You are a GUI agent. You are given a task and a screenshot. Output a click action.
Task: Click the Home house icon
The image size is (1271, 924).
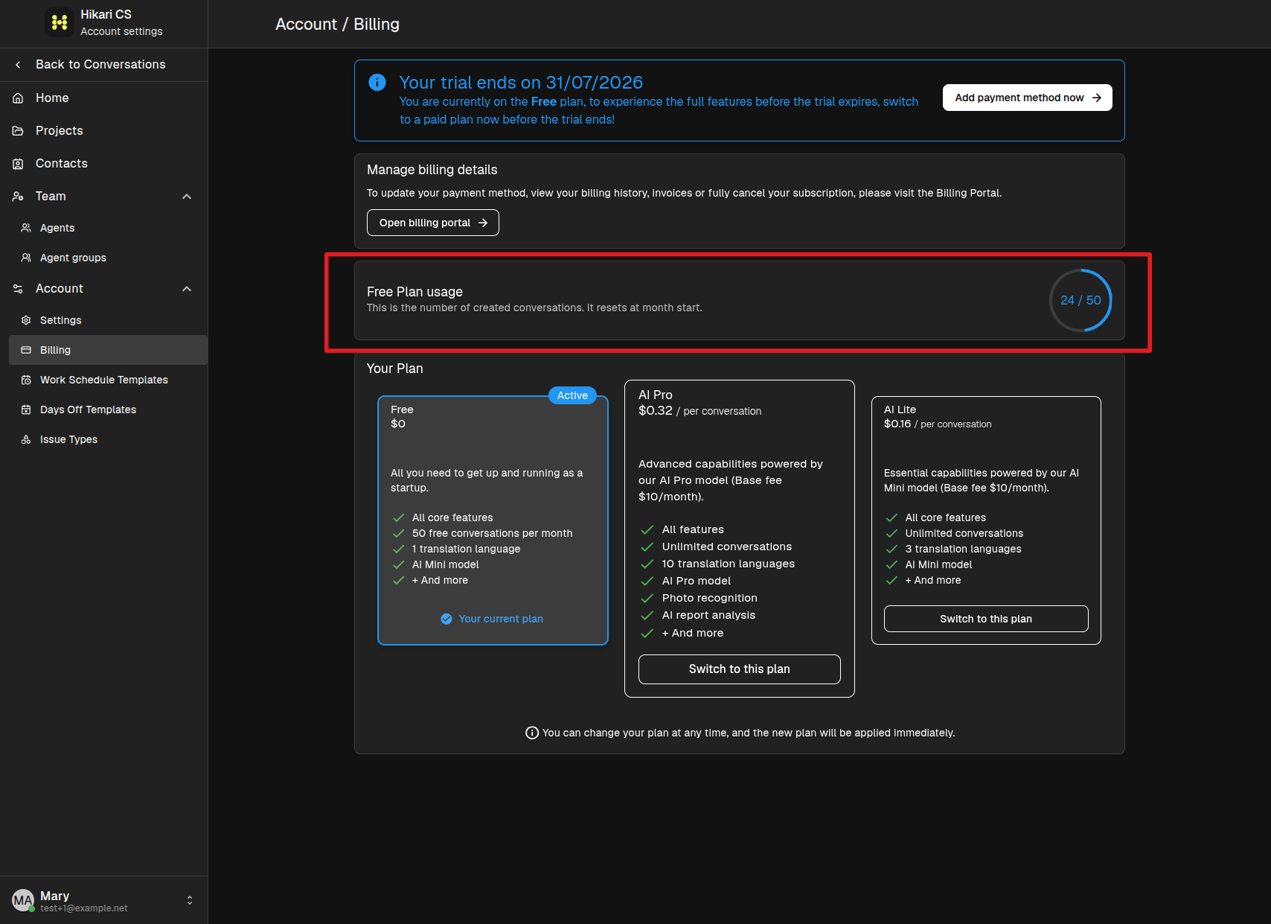(x=19, y=98)
